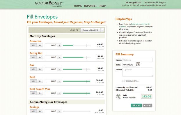Screen dimensions: 181x115
Task: Click the Savings fill progress slider
Action: coord(77,111)
